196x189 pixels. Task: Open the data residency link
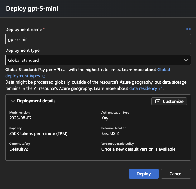[x=143, y=88]
